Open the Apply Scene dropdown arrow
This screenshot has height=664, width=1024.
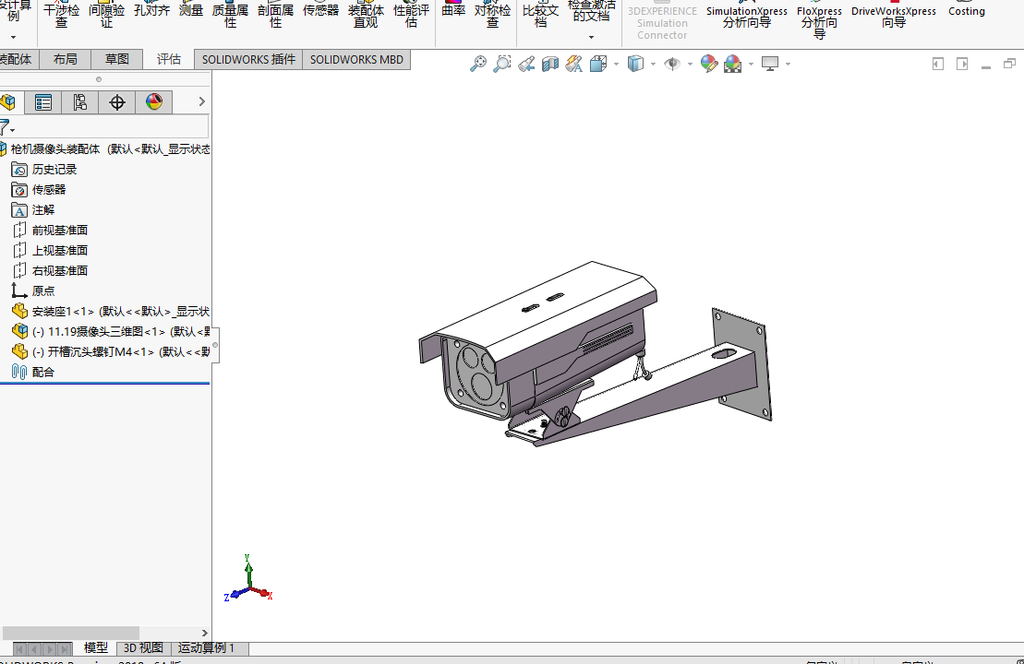click(x=751, y=64)
